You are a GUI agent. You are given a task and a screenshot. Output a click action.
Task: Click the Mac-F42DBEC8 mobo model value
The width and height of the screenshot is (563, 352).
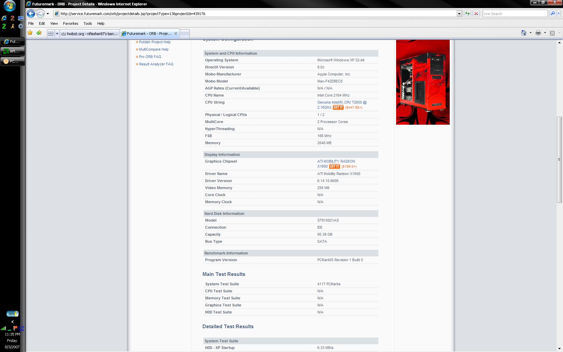pyautogui.click(x=330, y=81)
